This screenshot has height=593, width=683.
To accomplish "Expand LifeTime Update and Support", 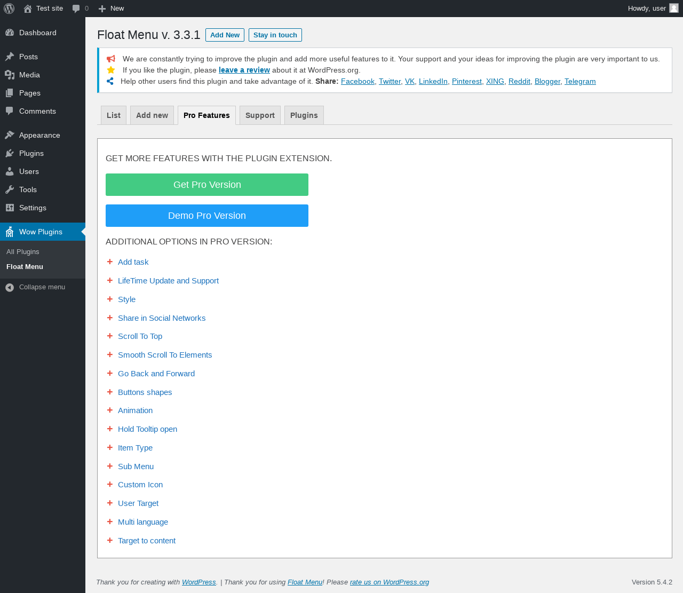I will pyautogui.click(x=168, y=281).
